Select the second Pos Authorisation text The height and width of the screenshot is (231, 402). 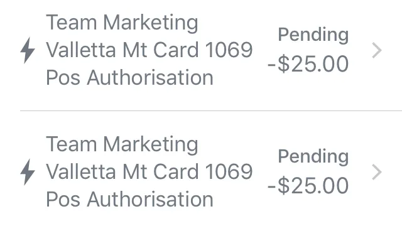click(x=130, y=199)
